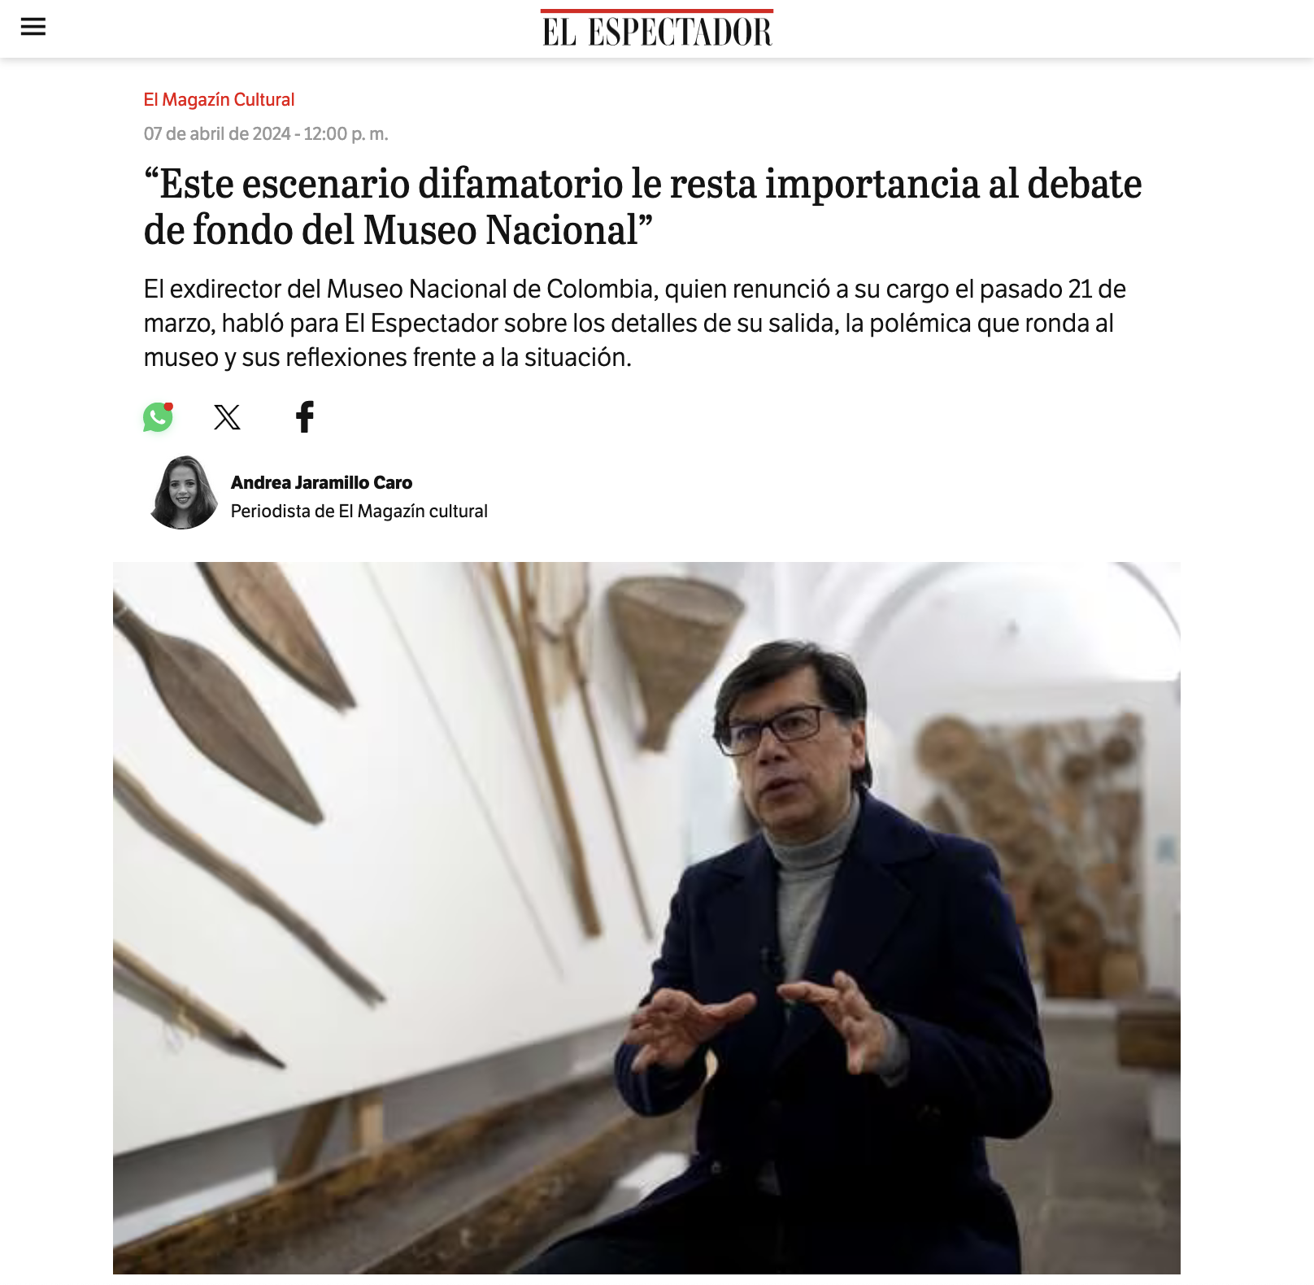The image size is (1314, 1285).
Task: Open Andrea Jaramillo Caro's avatar photo
Action: 184,493
